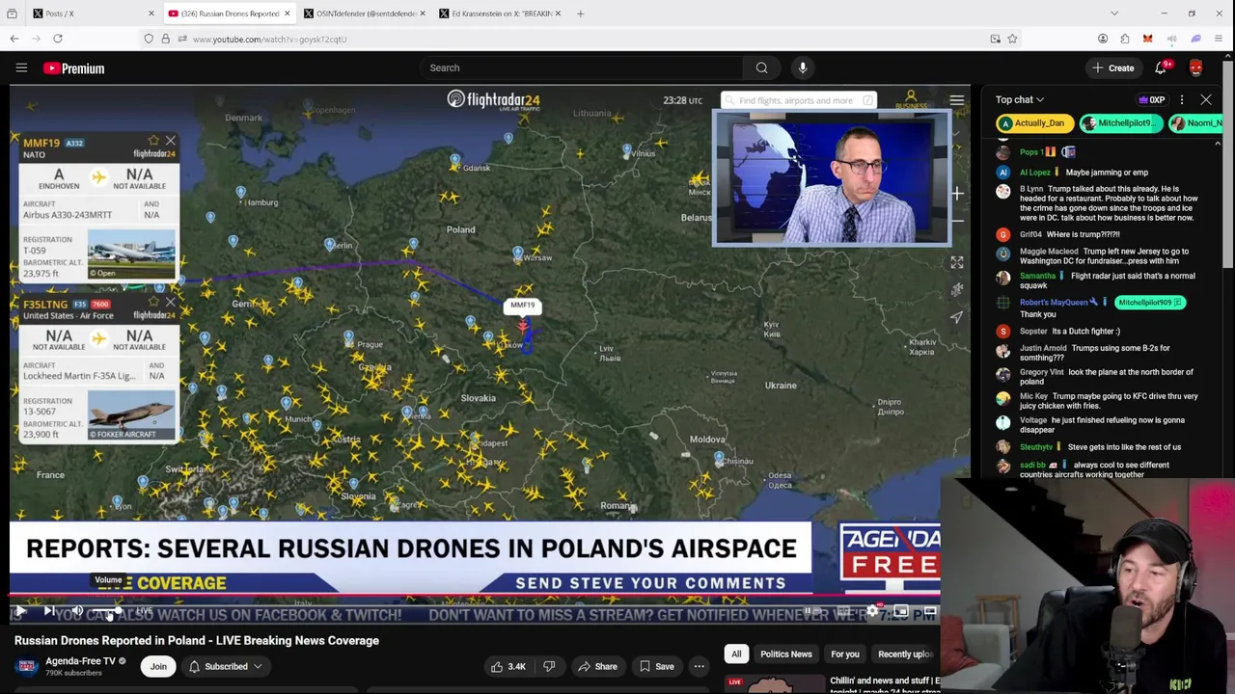Select the Politics News filter chip
Image resolution: width=1235 pixels, height=694 pixels.
tap(786, 654)
